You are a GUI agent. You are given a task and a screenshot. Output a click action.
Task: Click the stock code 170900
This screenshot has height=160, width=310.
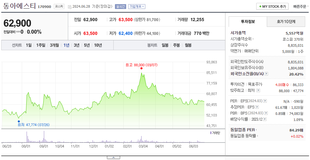click(x=44, y=7)
